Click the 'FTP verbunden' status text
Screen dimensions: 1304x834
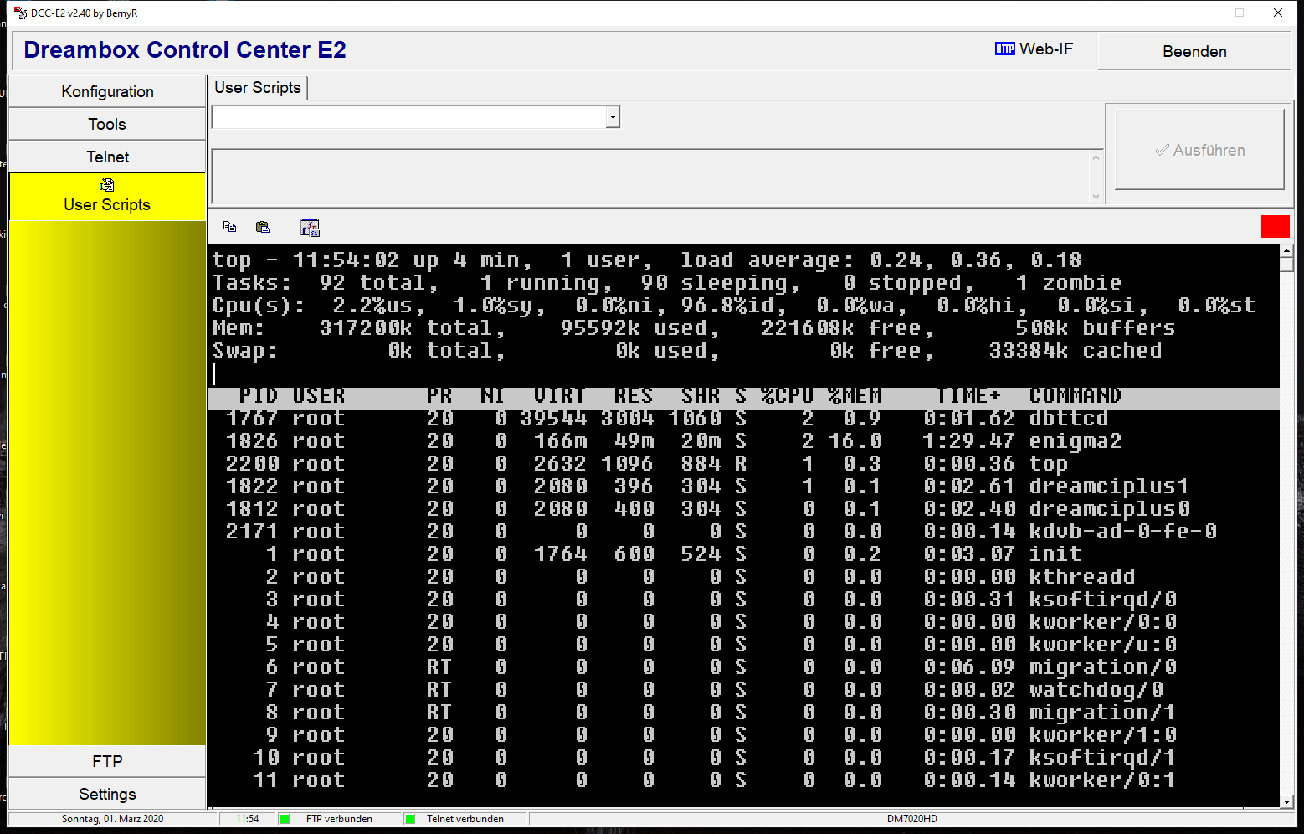[339, 819]
